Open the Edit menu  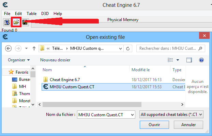click(18, 14)
